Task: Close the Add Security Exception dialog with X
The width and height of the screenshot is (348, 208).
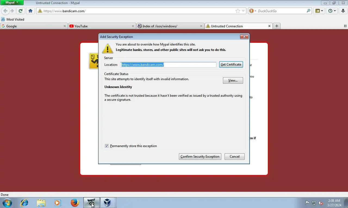Action: [x=244, y=37]
